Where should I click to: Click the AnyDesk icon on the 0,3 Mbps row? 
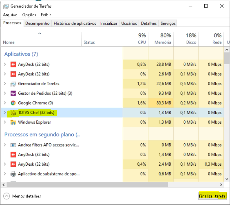(13, 164)
